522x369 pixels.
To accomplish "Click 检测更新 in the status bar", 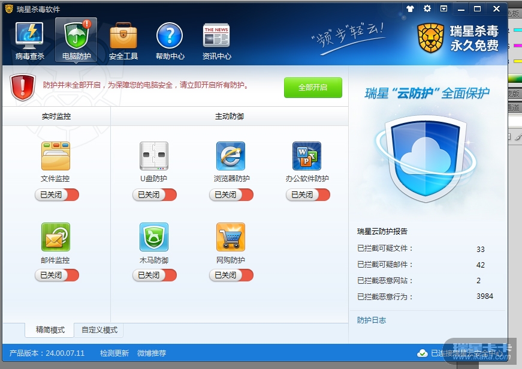I will pos(114,353).
